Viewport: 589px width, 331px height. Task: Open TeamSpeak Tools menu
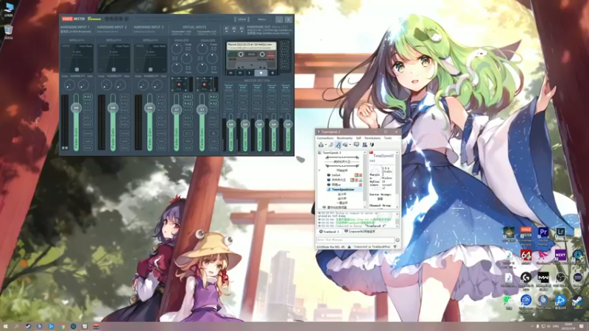[x=388, y=138]
